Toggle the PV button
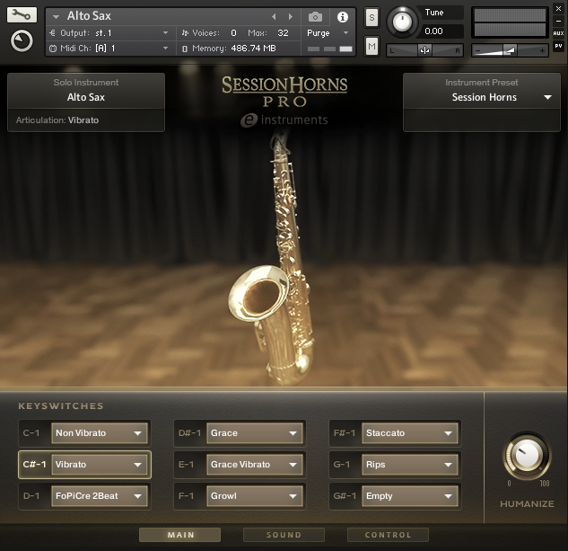 coord(558,46)
